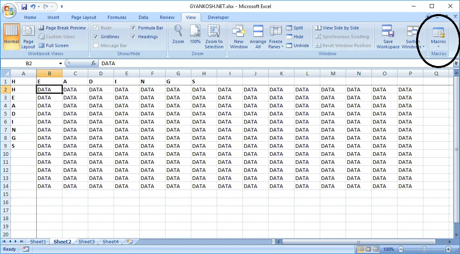Select Normal view in status bar

point(361,249)
